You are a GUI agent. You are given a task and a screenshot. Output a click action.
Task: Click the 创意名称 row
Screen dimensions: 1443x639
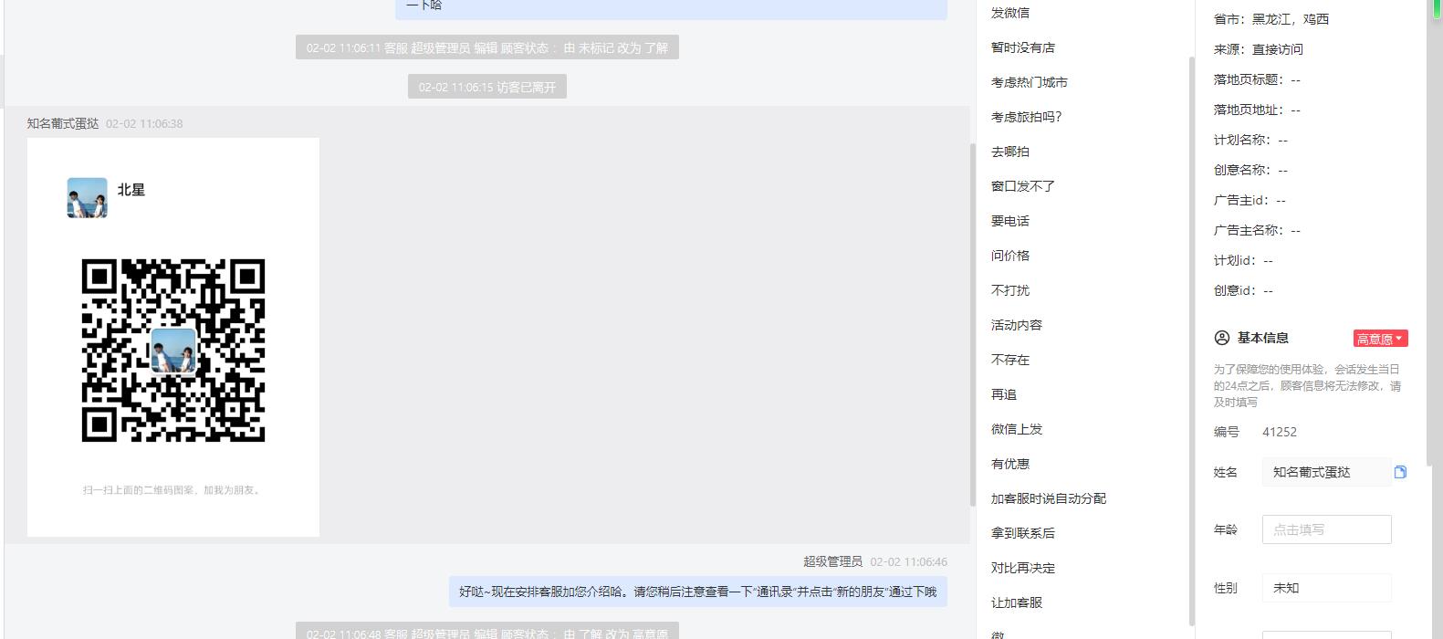click(1250, 170)
